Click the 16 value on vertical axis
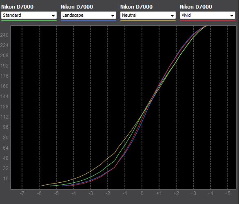Viewport: 239px width, 204px height. pos(6,179)
